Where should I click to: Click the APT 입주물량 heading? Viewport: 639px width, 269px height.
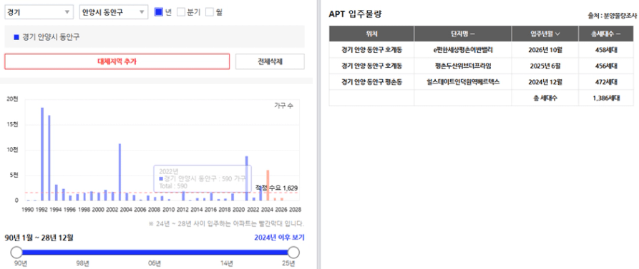click(356, 14)
